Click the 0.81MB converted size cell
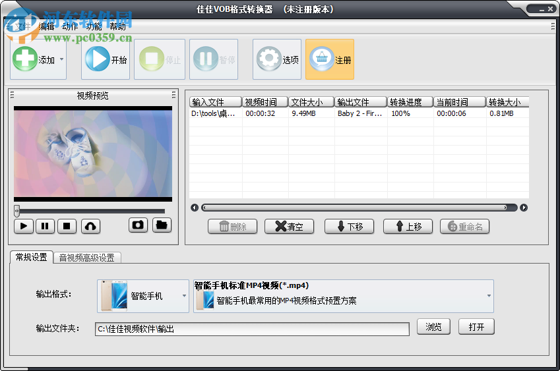Image resolution: width=560 pixels, height=371 pixels. [501, 113]
